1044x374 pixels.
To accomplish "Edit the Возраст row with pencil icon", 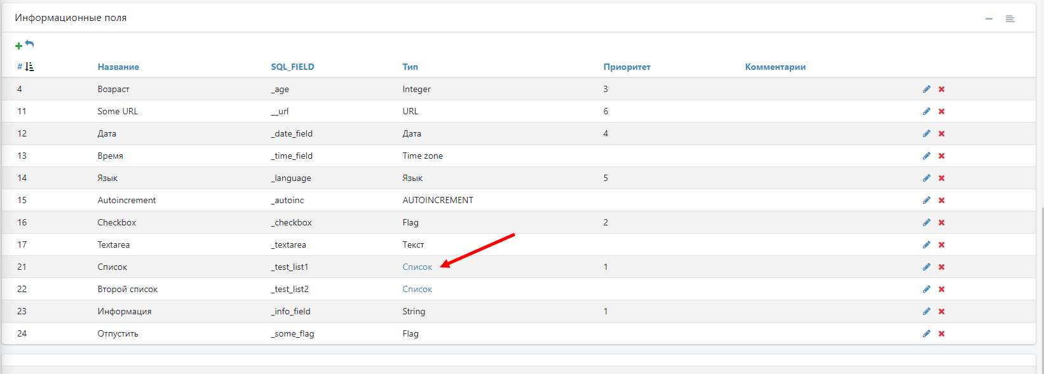I will point(926,89).
